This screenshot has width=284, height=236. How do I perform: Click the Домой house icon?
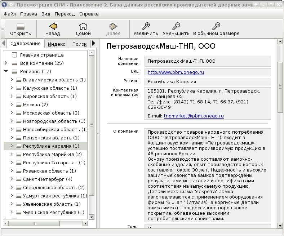tap(83, 26)
